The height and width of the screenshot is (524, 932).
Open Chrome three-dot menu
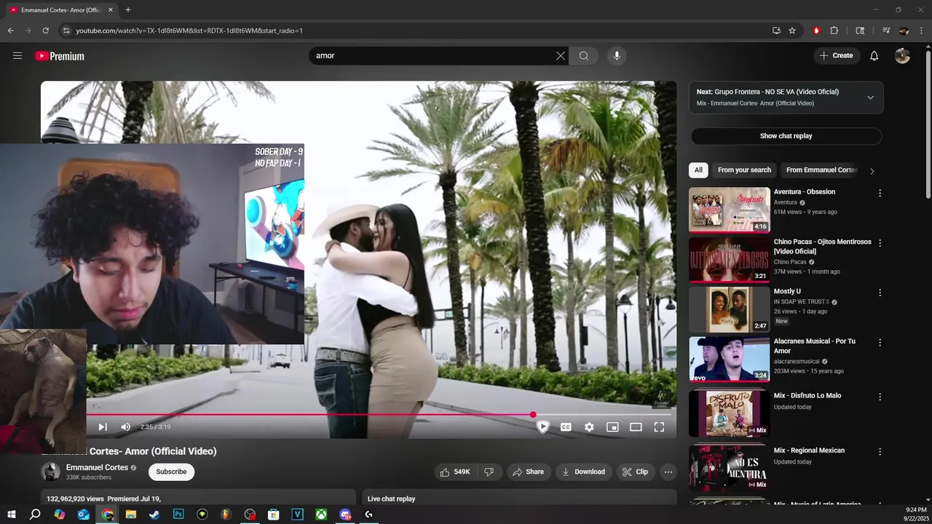coord(922,31)
